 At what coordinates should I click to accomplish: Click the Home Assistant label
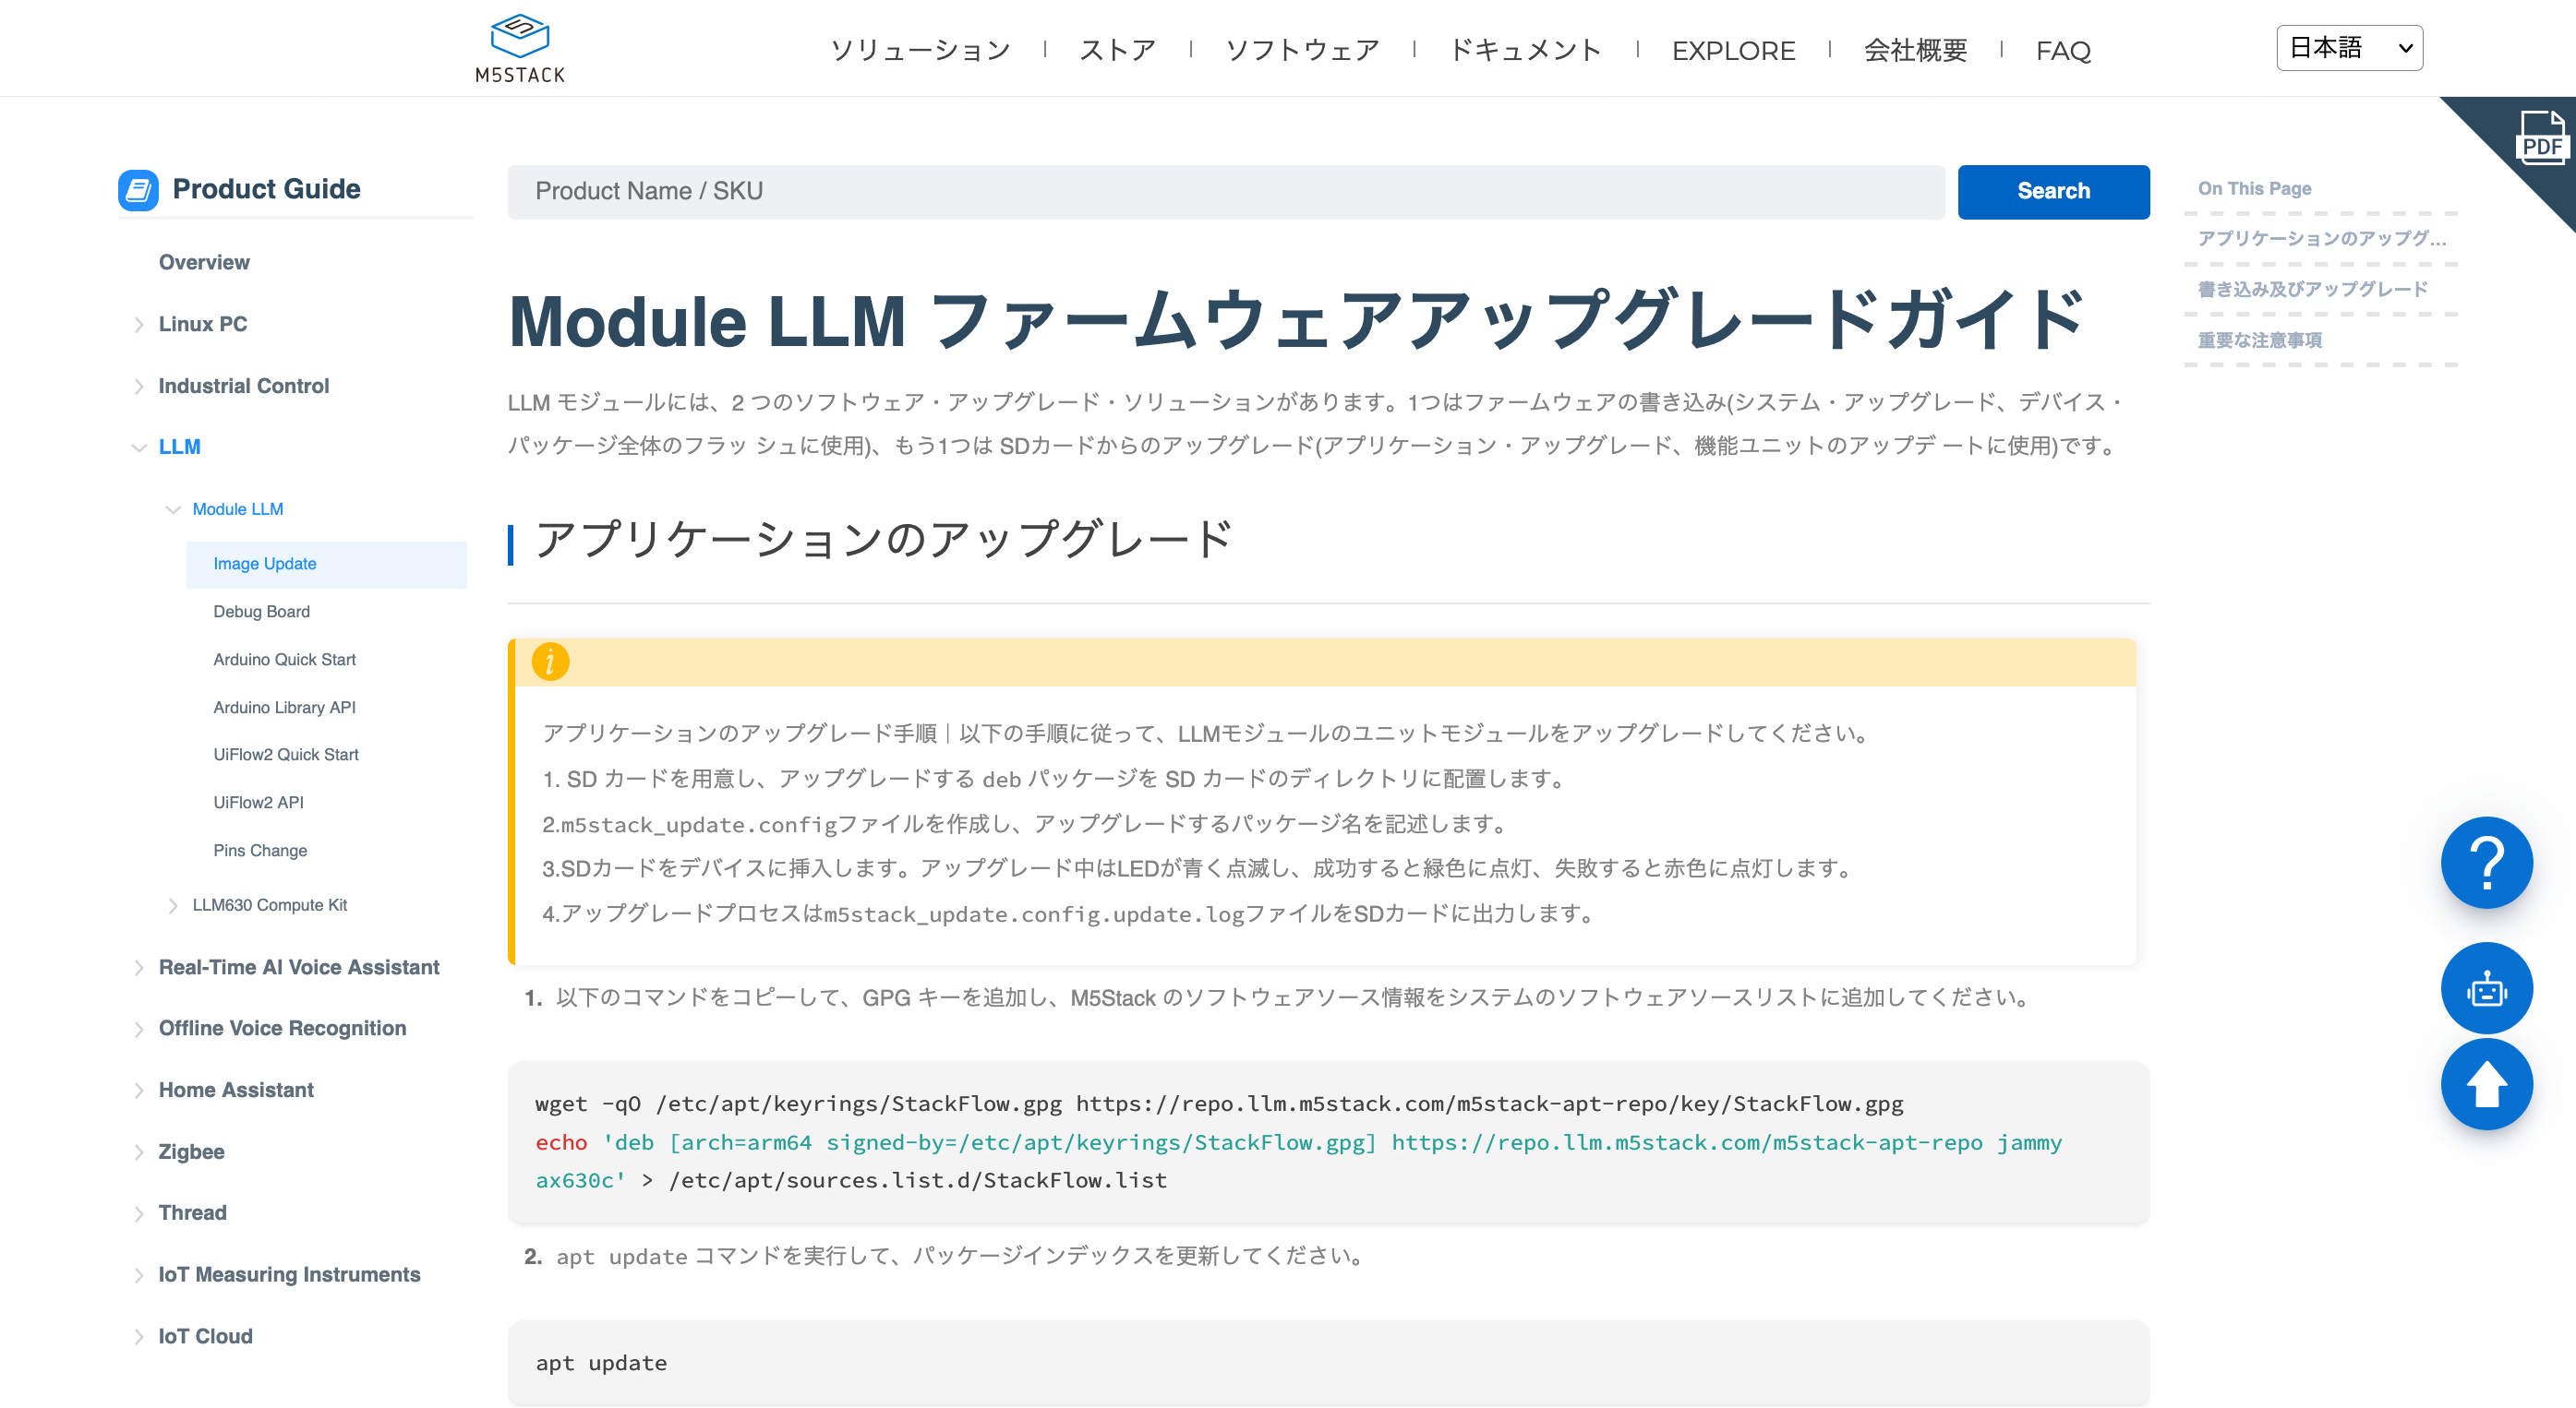click(x=236, y=1091)
